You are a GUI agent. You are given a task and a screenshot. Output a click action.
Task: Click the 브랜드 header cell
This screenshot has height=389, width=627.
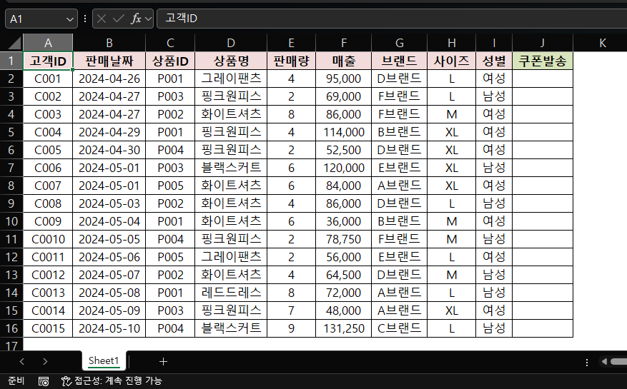point(399,61)
